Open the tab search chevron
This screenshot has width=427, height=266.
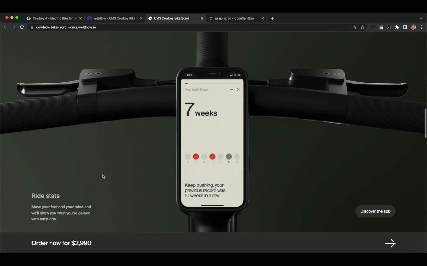click(421, 18)
